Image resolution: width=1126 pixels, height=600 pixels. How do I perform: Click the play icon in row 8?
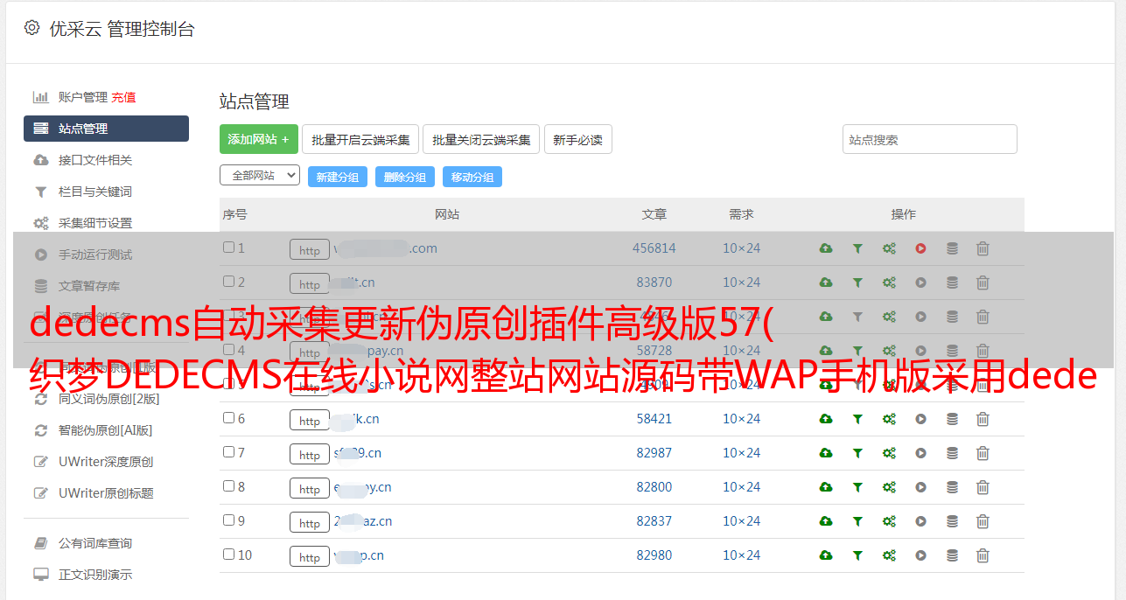click(920, 487)
